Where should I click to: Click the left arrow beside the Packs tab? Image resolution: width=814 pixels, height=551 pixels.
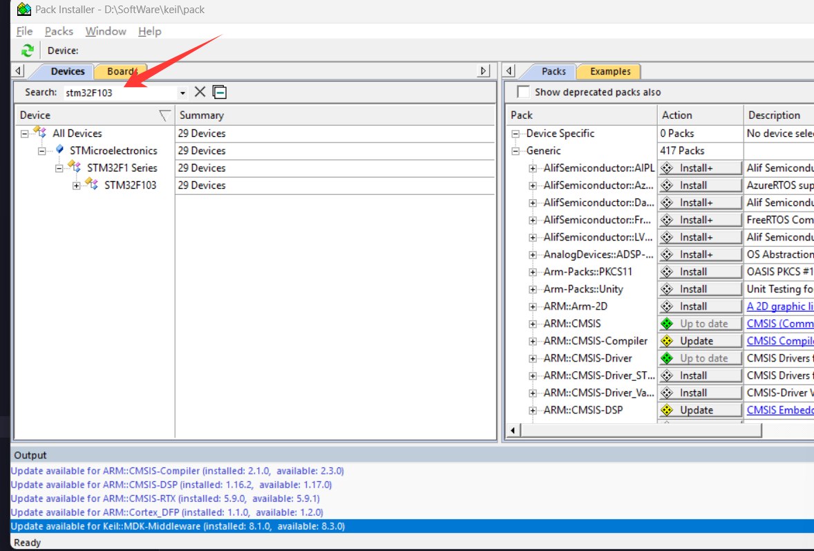(x=510, y=71)
